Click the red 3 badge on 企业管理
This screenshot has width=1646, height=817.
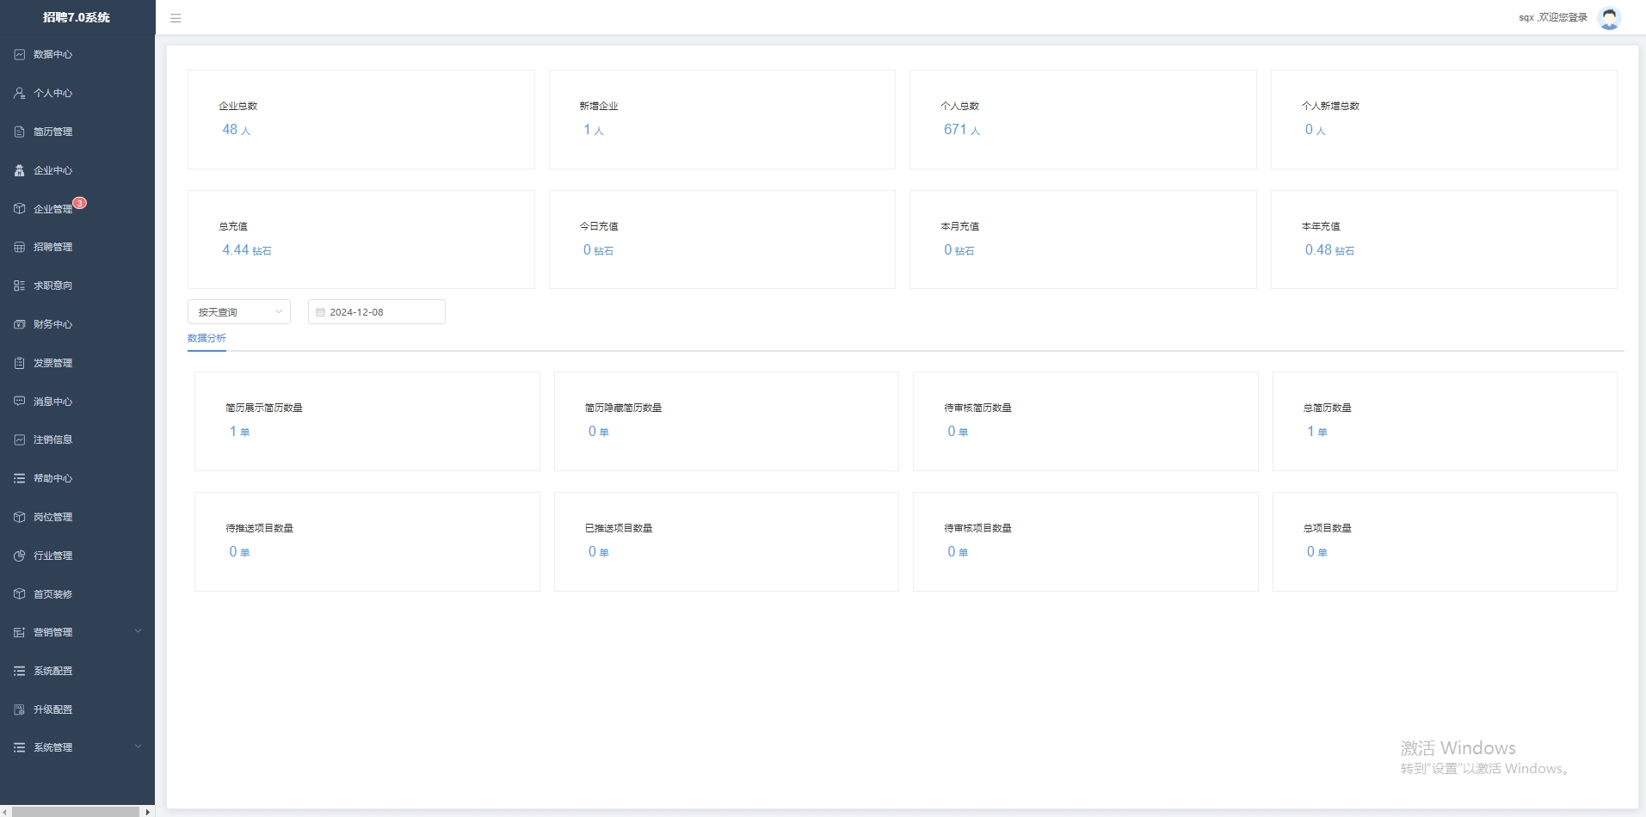coord(79,203)
